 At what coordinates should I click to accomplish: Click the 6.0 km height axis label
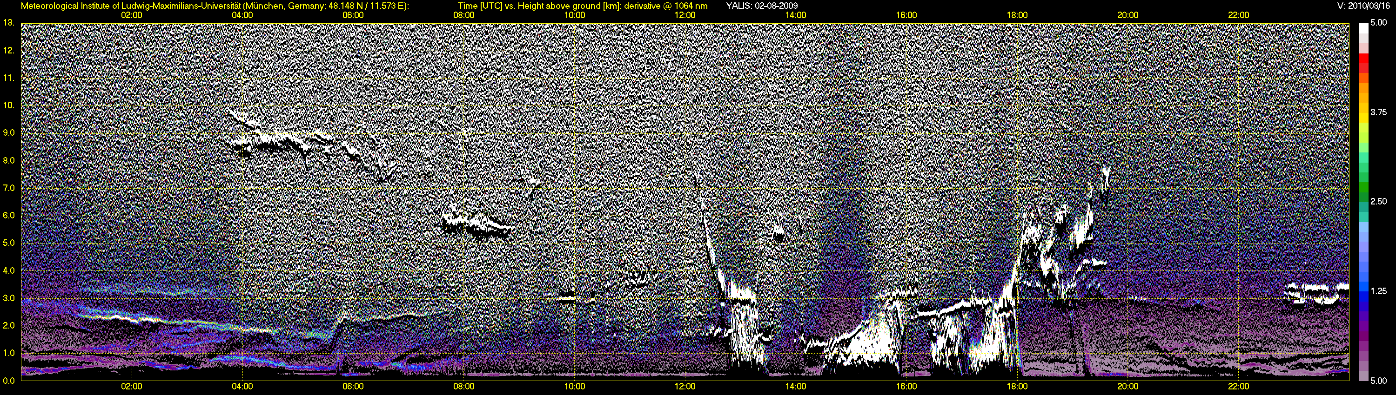coord(9,216)
